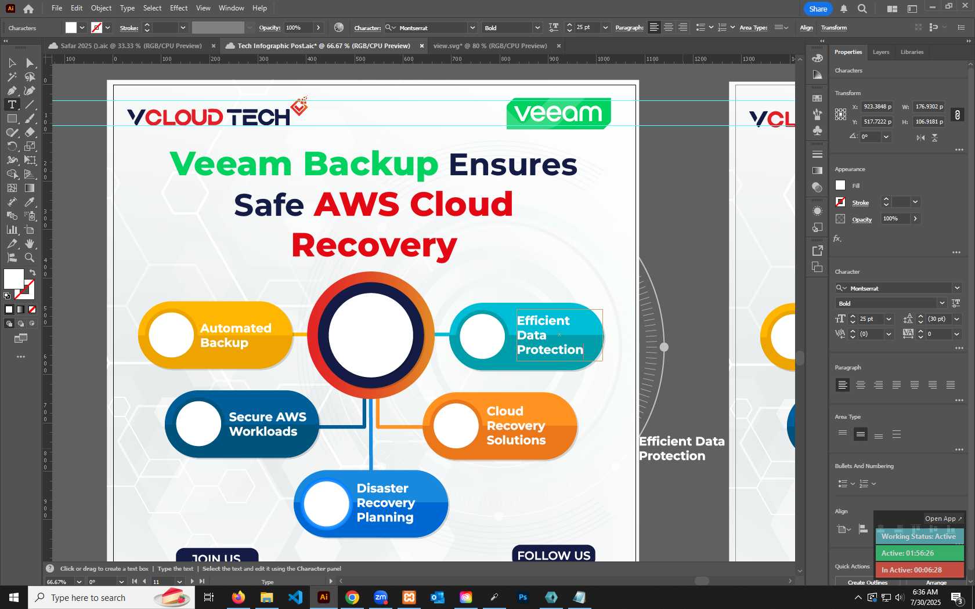Screen dimensions: 975x609
Task: Open font size dropdown in Properties
Action: click(889, 319)
